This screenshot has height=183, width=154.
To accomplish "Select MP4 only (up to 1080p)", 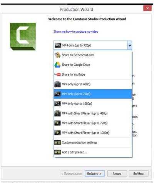I will pyautogui.click(x=93, y=103).
